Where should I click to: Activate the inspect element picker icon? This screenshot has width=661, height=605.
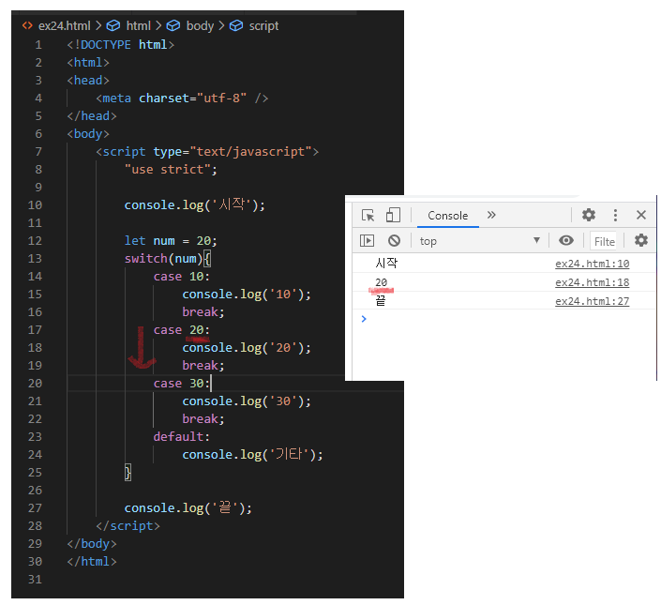[x=368, y=216]
